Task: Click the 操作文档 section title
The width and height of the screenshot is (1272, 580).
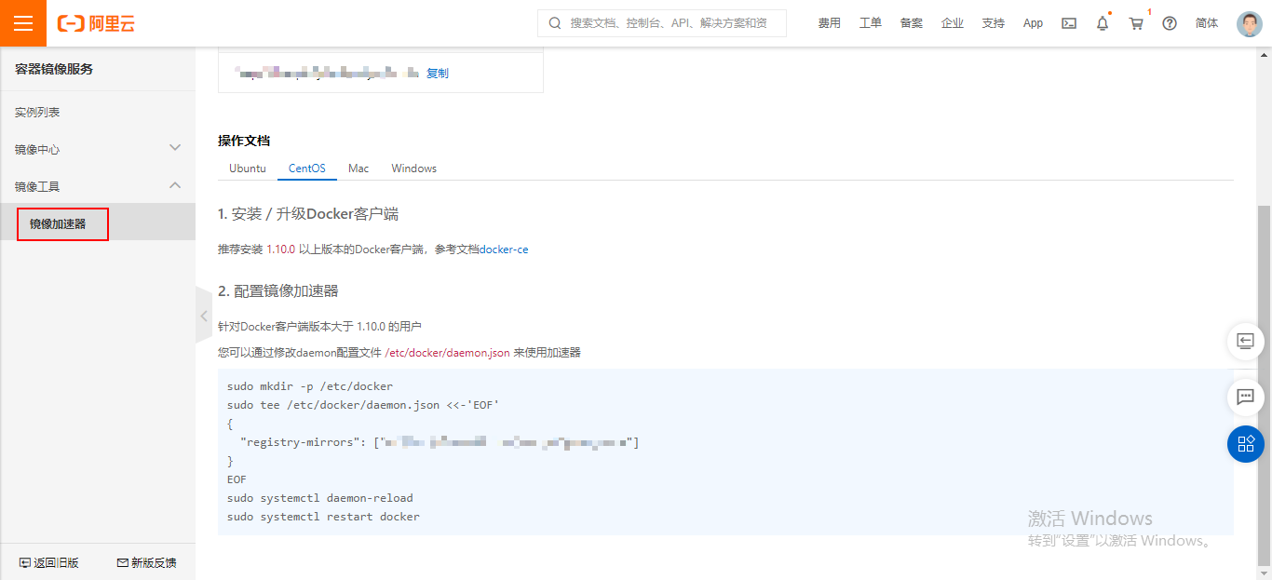Action: coord(244,141)
